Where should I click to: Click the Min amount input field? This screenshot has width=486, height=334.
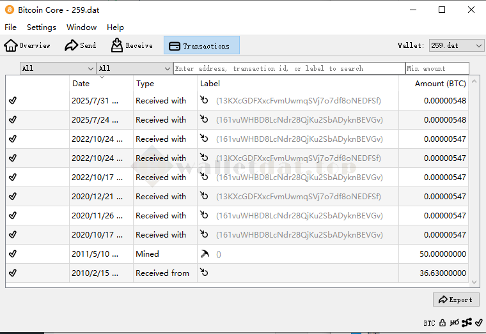coord(437,68)
